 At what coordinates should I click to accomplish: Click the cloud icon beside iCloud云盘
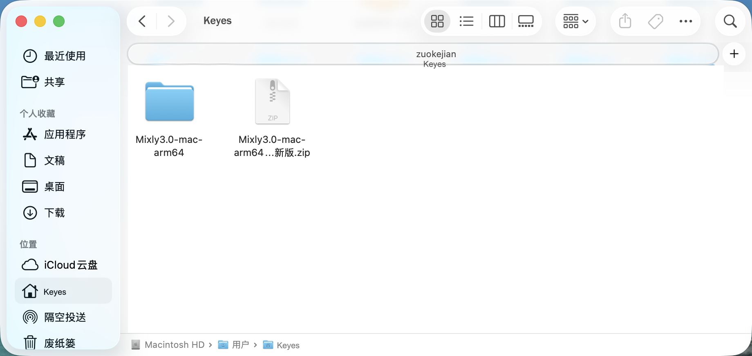(30, 265)
